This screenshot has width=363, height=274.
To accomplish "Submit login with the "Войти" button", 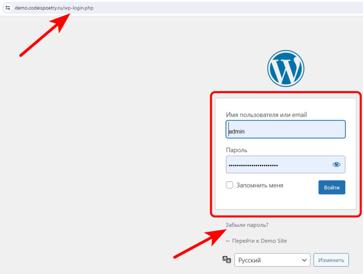I will click(x=332, y=187).
